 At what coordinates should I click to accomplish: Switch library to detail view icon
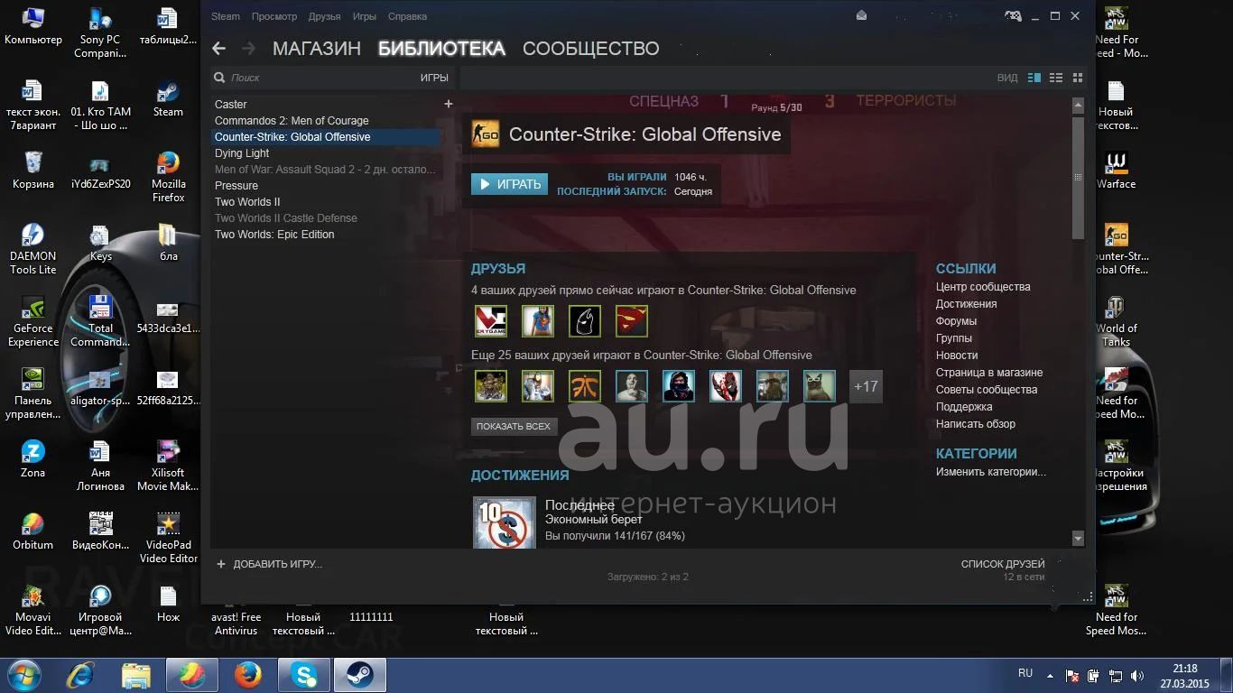1034,79
